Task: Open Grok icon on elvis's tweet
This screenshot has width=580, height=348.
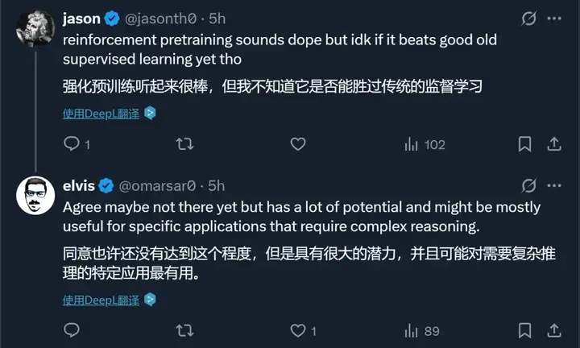Action: pos(528,185)
